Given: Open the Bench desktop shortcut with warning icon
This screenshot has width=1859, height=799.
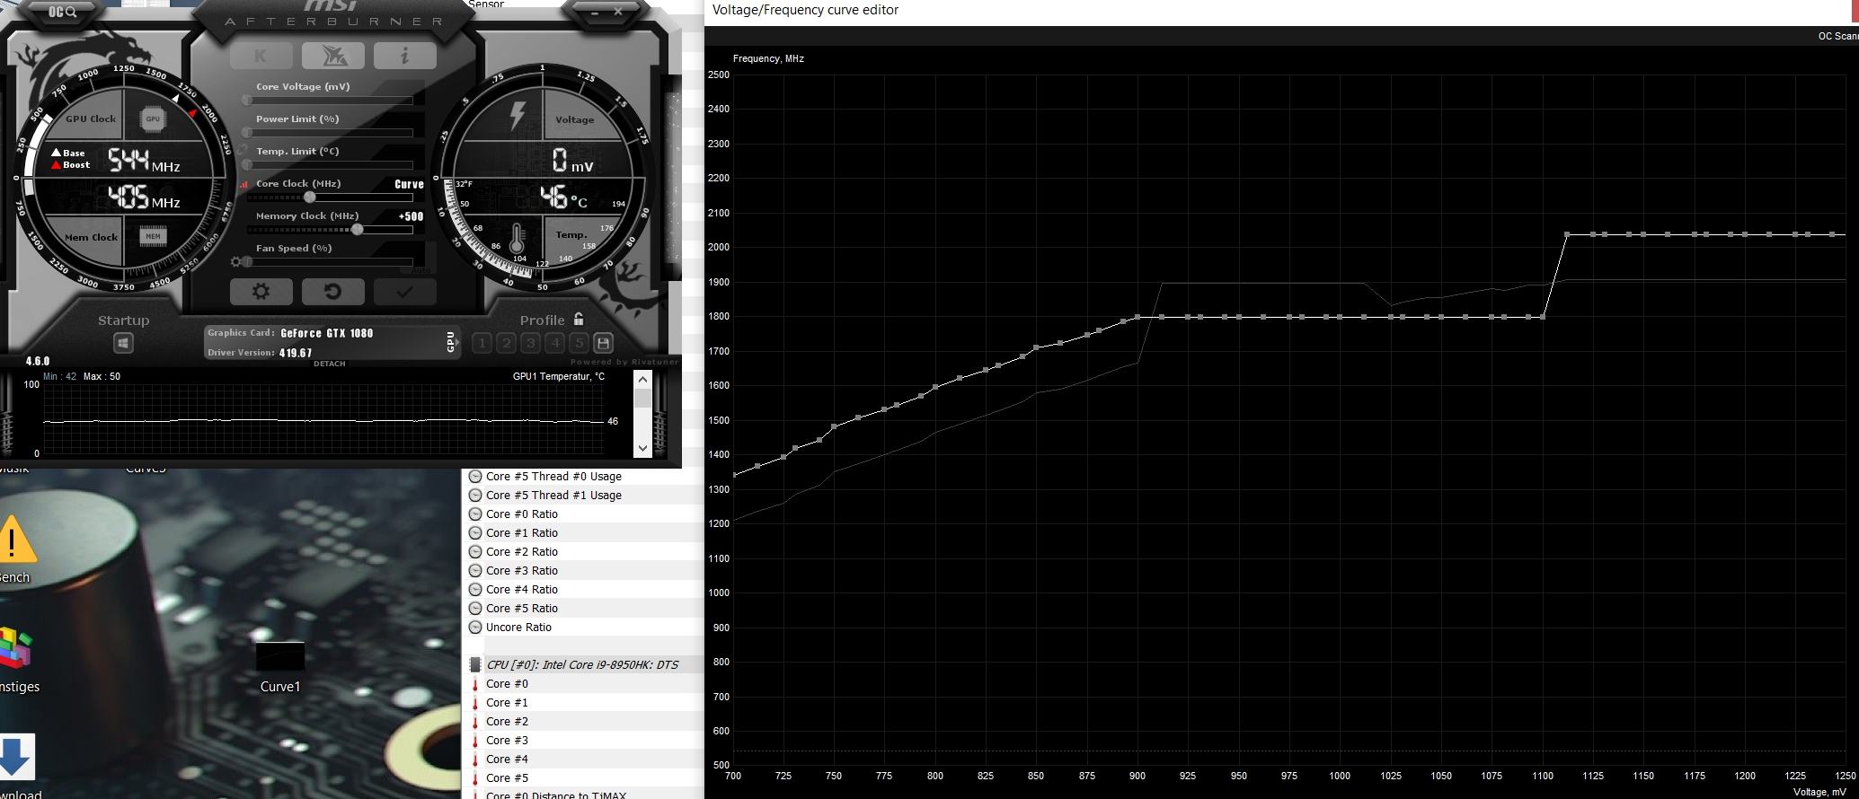Looking at the screenshot, I should tap(14, 549).
